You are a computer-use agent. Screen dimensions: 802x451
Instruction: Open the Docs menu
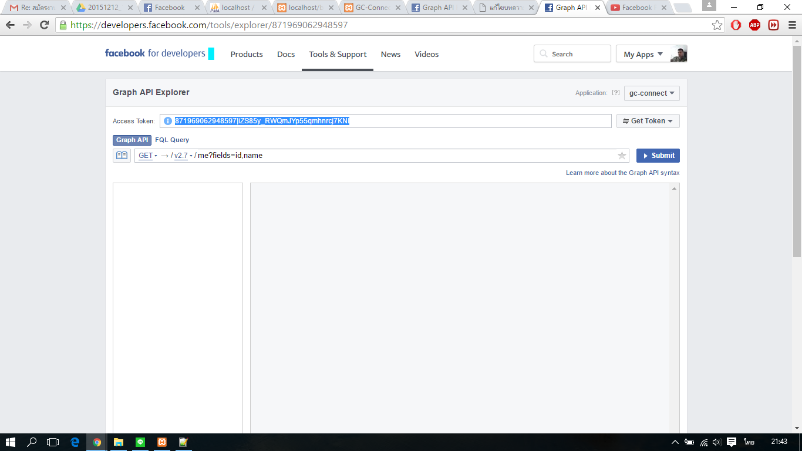point(286,54)
